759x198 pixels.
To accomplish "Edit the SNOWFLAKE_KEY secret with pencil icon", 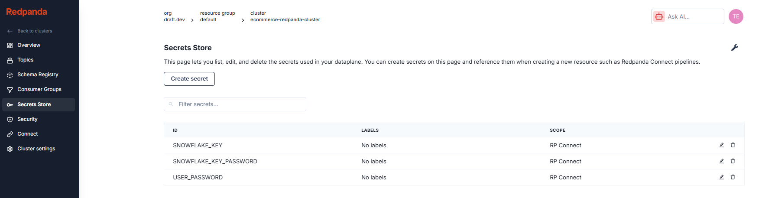I will [722, 145].
